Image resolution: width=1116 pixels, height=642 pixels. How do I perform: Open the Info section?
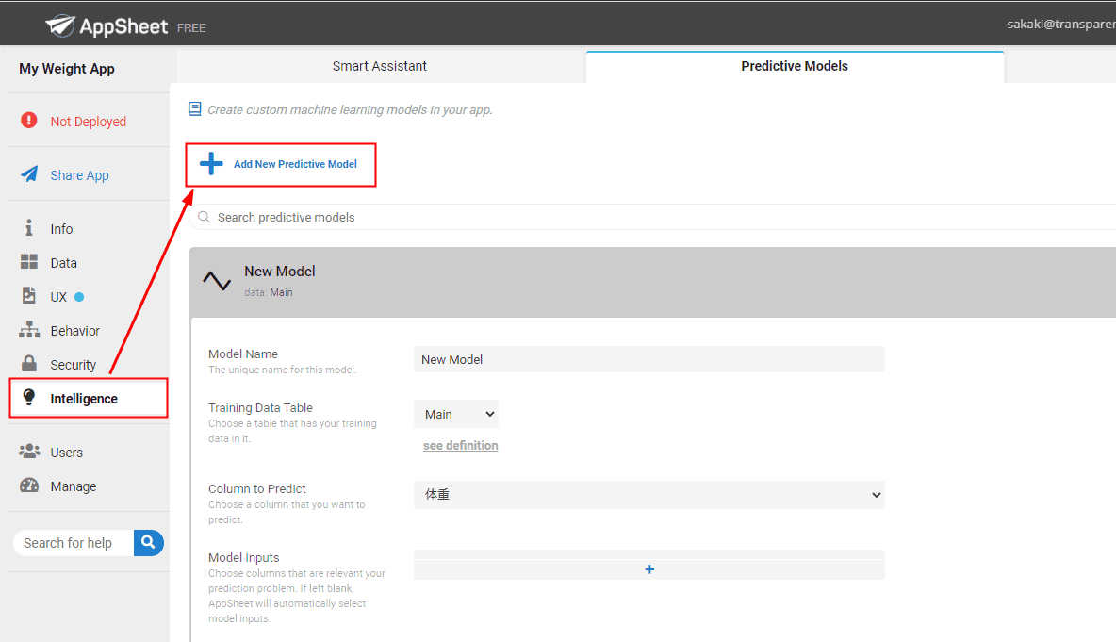61,228
